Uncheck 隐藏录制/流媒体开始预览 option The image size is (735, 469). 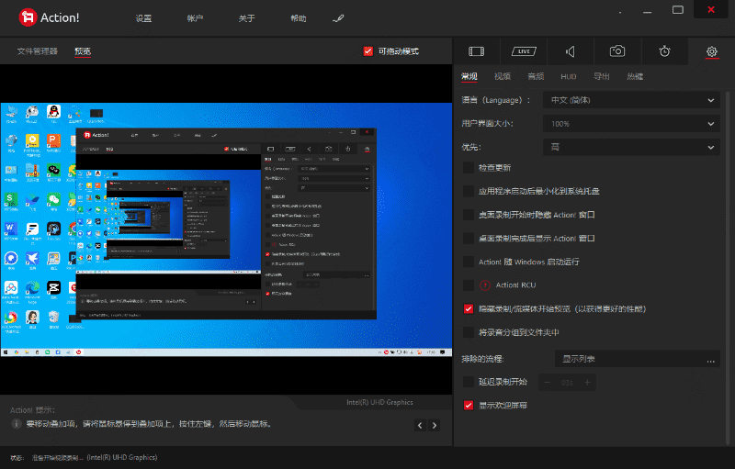pos(469,309)
